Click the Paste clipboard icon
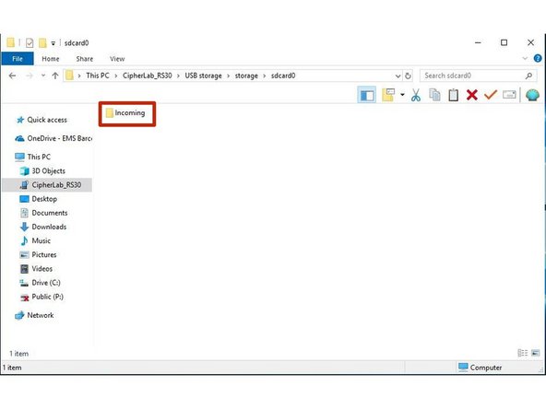Viewport: 546px width, 409px height. click(x=453, y=95)
